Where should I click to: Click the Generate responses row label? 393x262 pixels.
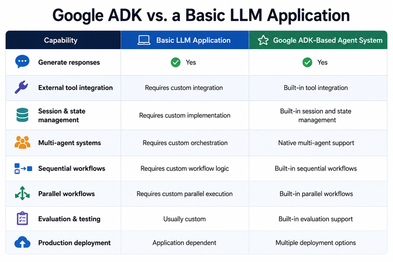coord(69,62)
